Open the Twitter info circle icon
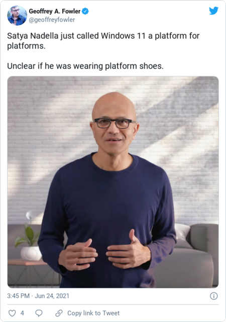The image size is (226, 322). (x=214, y=296)
